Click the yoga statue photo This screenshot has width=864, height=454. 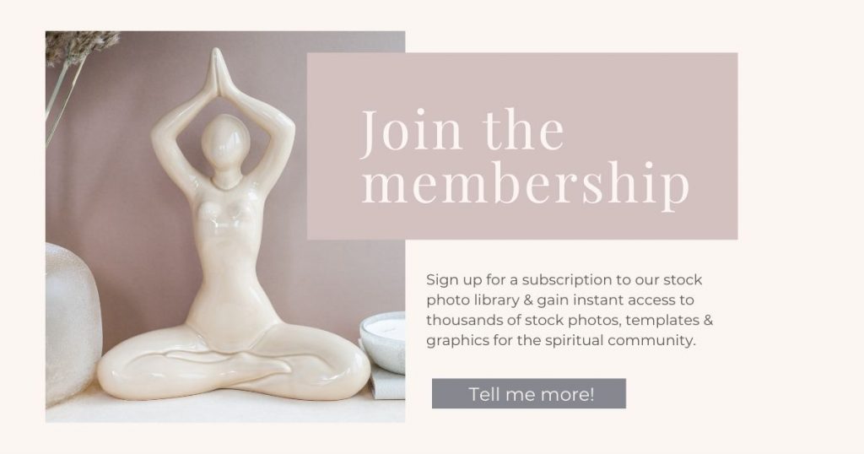[x=224, y=226]
